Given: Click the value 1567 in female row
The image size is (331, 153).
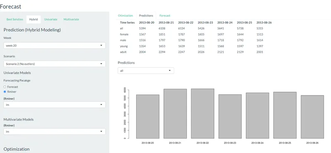Looking at the screenshot, I should point(142,34).
